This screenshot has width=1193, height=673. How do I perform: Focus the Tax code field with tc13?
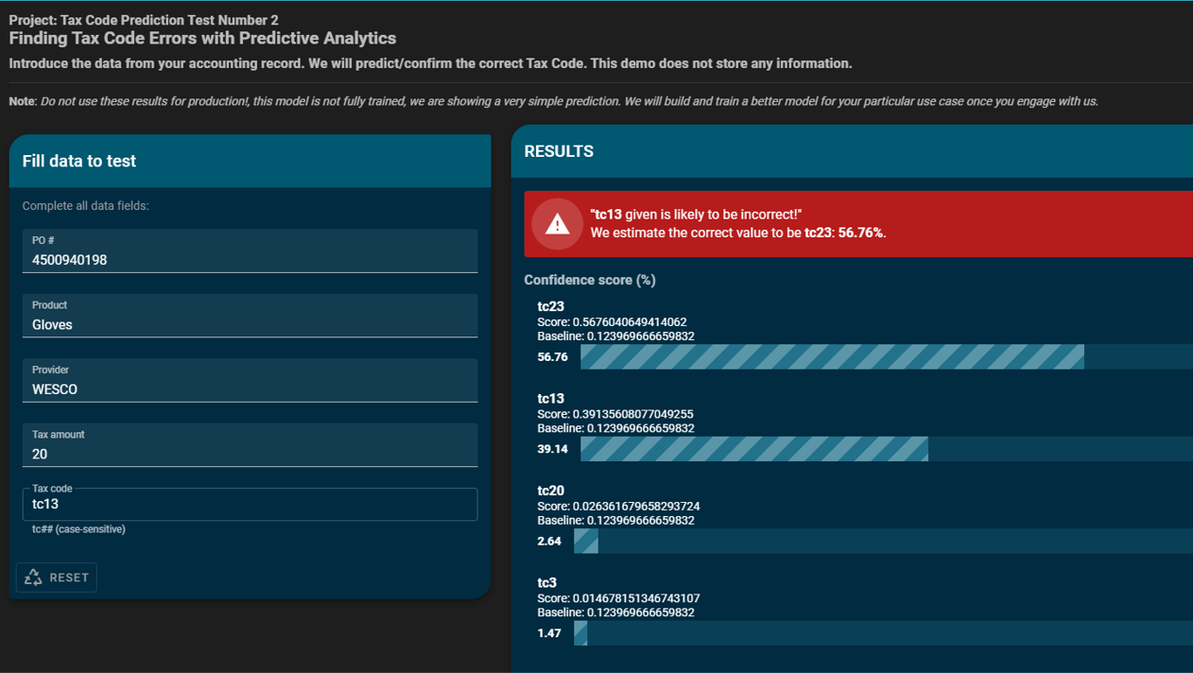pos(250,504)
